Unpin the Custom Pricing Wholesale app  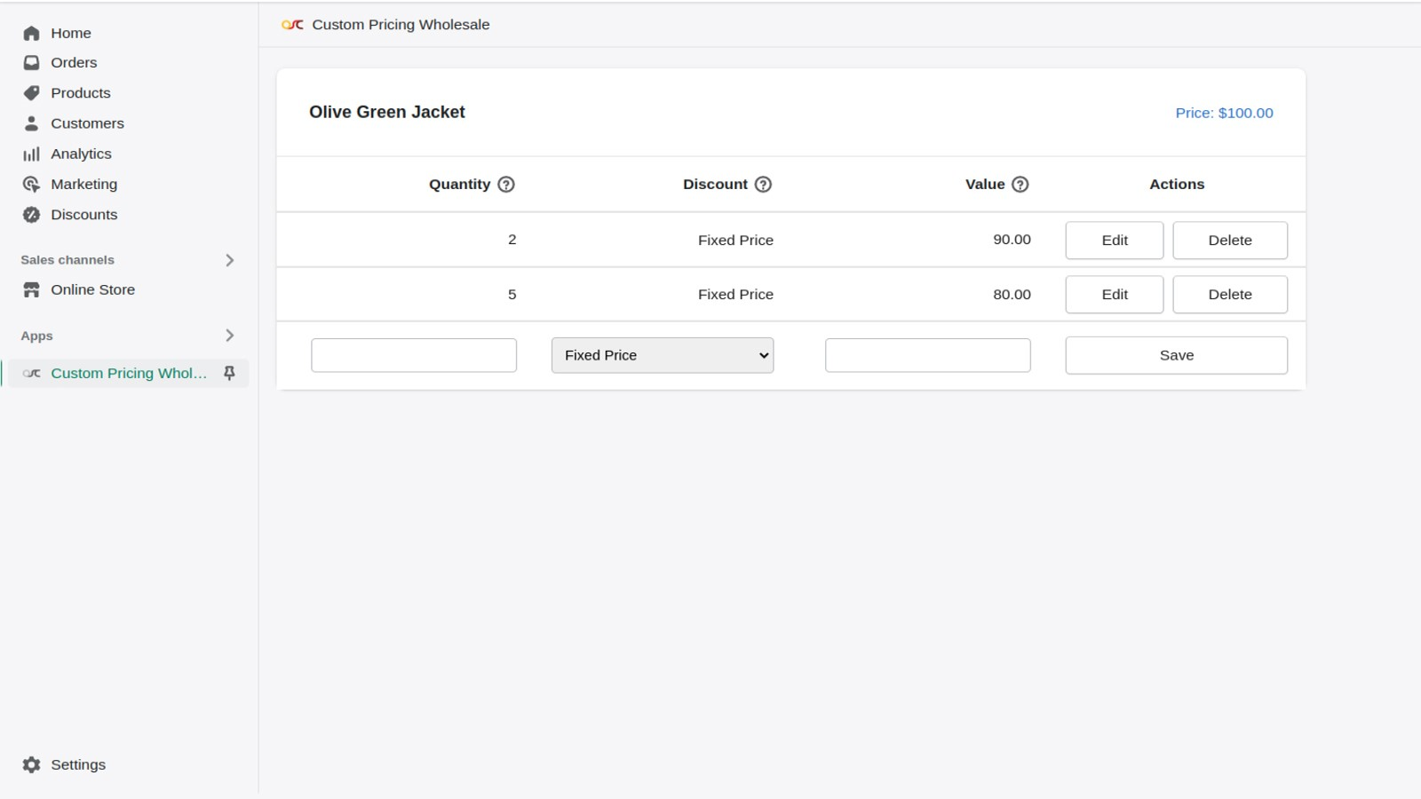point(229,374)
